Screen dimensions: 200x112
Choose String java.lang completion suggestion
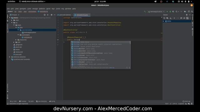pyautogui.click(x=100, y=42)
